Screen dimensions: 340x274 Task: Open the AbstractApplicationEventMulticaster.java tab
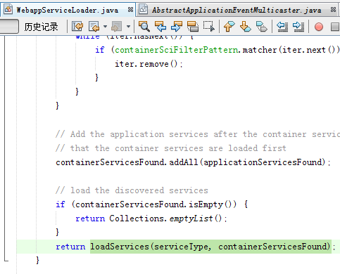click(x=237, y=10)
